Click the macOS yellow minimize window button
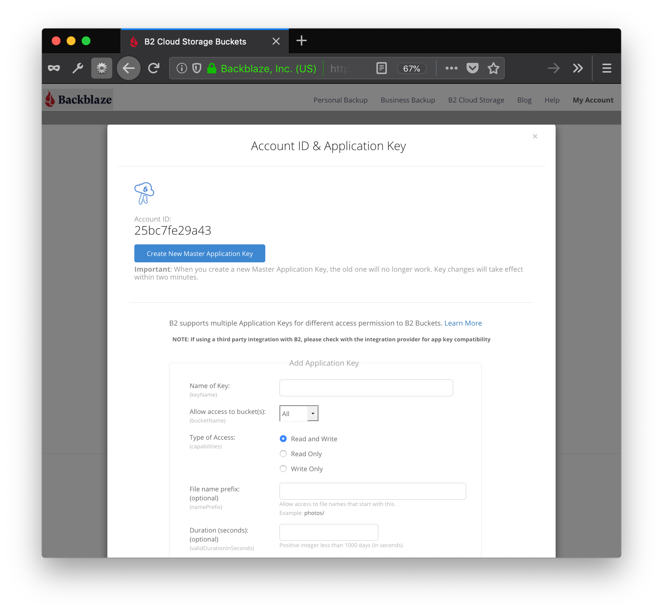 71,41
